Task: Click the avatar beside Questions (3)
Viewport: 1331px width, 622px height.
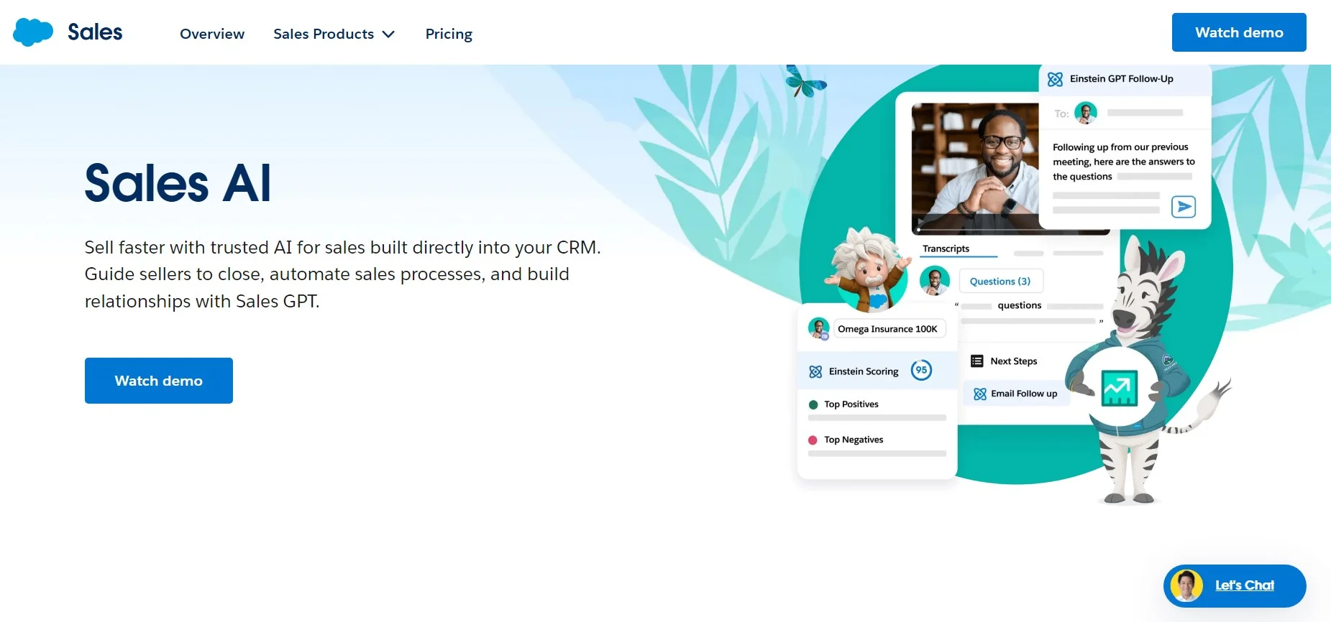Action: [935, 281]
